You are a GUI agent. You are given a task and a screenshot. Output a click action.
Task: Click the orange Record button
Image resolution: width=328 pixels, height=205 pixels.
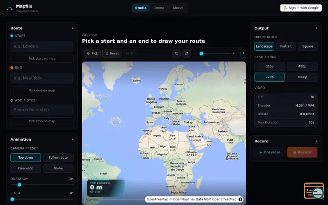pyautogui.click(x=302, y=152)
